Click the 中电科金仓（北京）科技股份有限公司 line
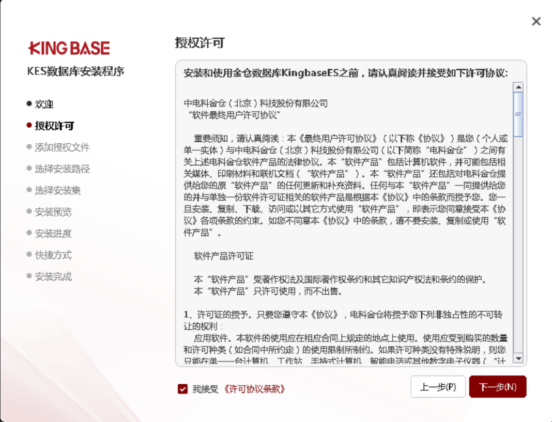This screenshot has height=422, width=552. (x=255, y=103)
